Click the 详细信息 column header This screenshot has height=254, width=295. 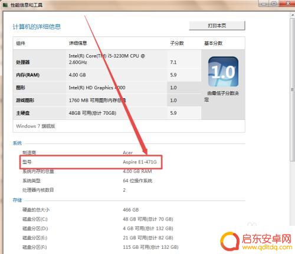(78, 44)
